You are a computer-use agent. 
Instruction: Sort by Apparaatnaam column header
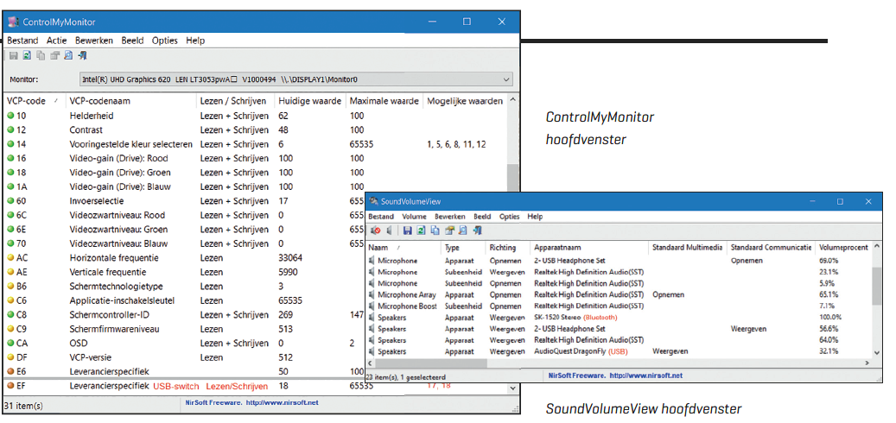coord(589,248)
